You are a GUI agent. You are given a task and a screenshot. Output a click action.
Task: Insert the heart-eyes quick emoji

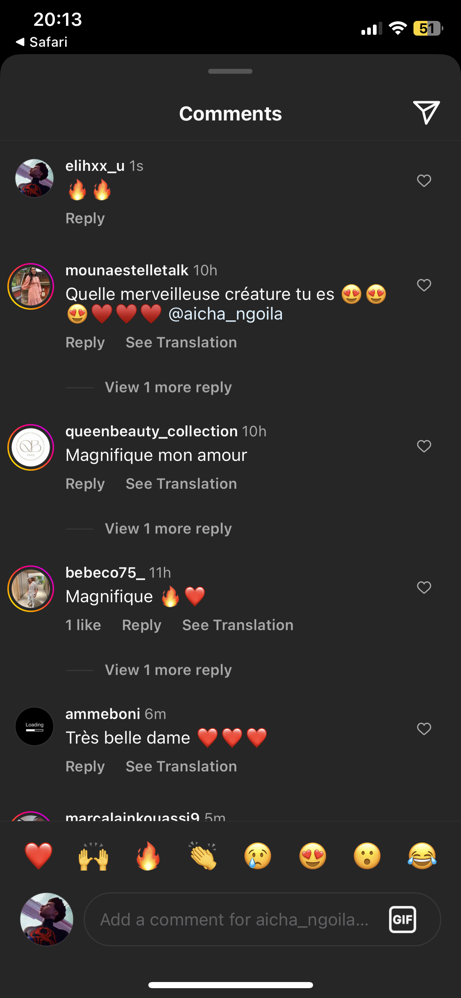click(313, 856)
